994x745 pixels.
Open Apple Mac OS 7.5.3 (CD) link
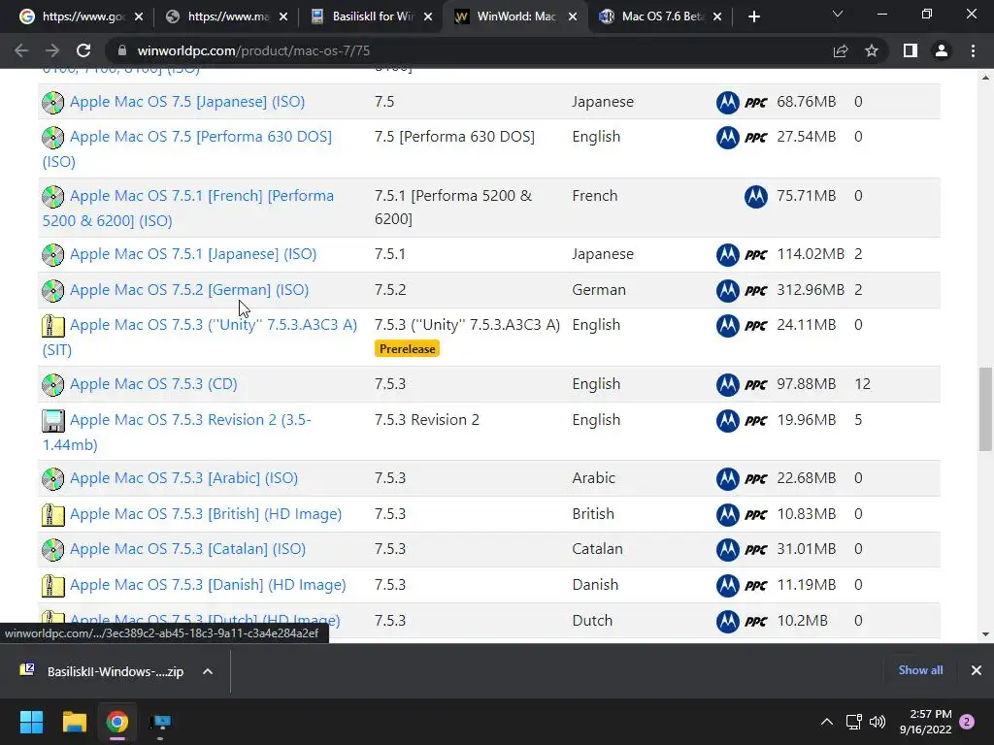[153, 384]
